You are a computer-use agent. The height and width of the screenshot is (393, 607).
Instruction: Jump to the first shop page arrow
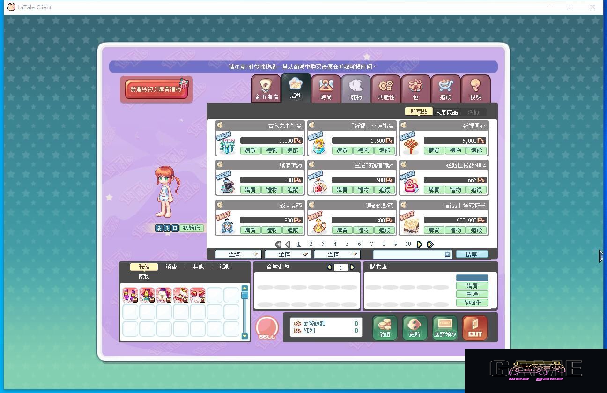point(278,245)
